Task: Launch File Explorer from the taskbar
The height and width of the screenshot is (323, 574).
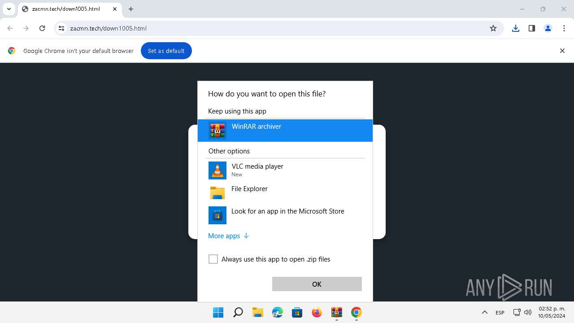Action: click(258, 312)
